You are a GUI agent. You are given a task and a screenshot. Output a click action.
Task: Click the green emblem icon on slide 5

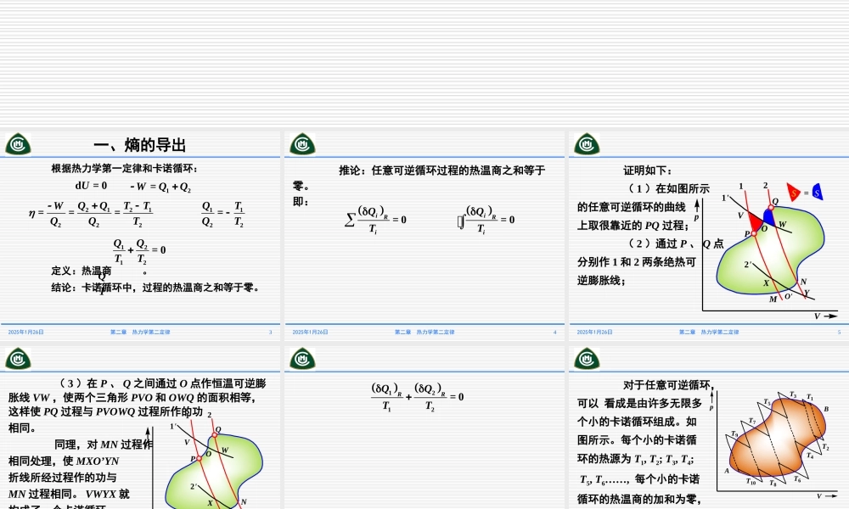tap(583, 144)
